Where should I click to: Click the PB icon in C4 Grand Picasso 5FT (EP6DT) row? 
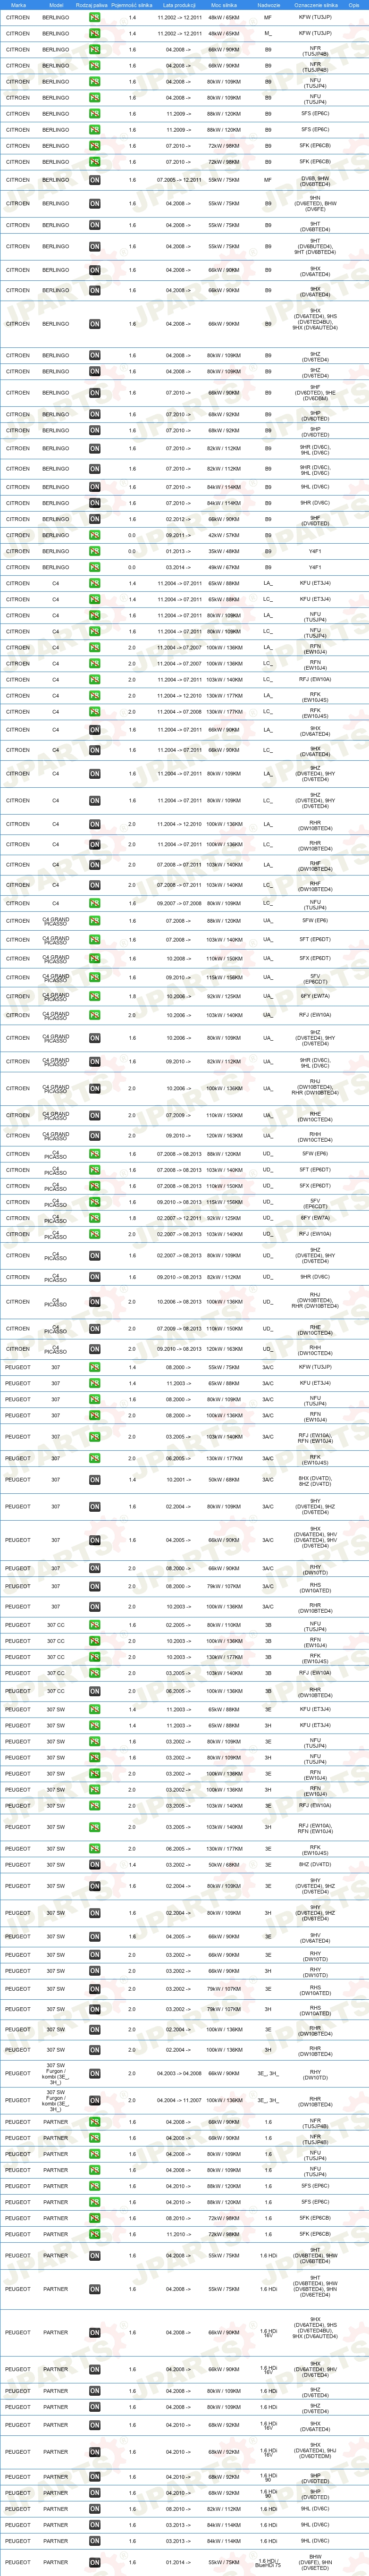(94, 940)
